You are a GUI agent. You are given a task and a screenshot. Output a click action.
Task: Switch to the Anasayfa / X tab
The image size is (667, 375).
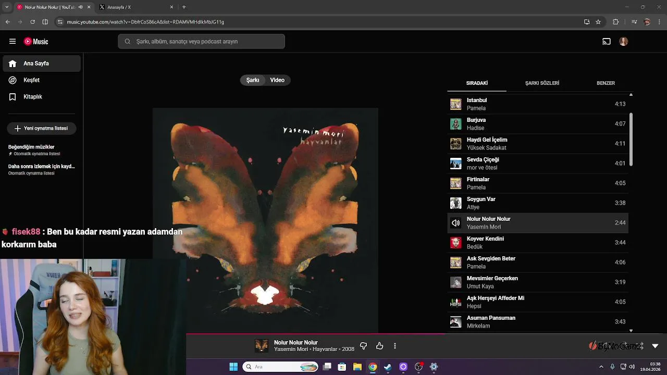137,7
